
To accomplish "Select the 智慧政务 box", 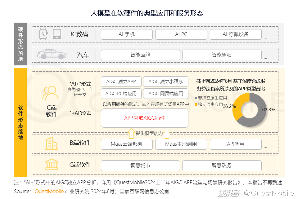I will pyautogui.click(x=221, y=166).
